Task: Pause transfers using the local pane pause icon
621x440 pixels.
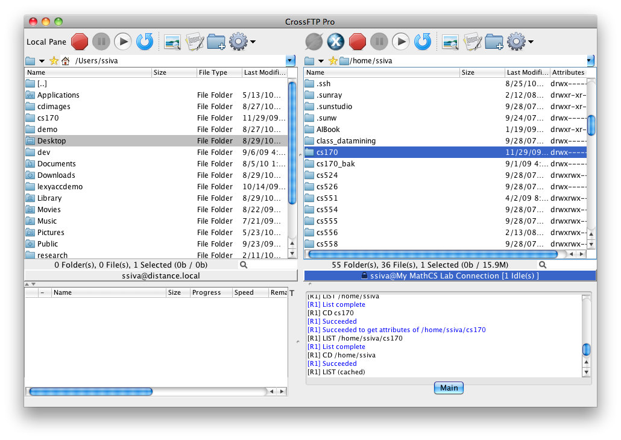Action: (101, 42)
